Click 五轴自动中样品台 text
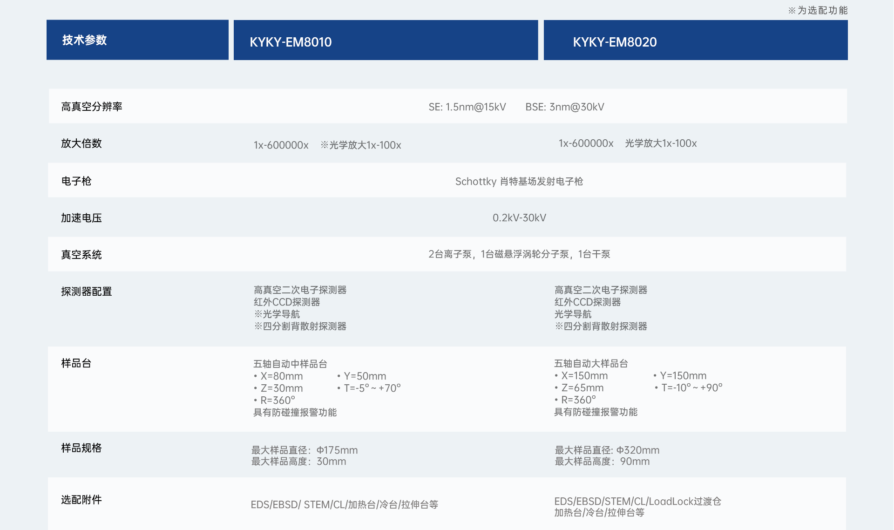 [290, 364]
